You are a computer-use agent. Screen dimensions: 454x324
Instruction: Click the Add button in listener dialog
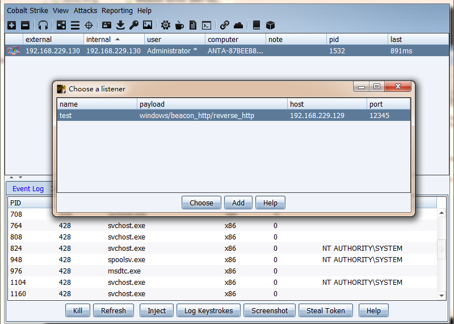238,203
